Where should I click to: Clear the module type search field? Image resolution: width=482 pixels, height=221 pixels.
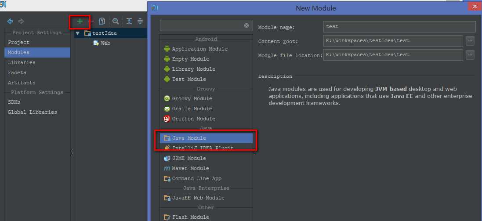(246, 25)
